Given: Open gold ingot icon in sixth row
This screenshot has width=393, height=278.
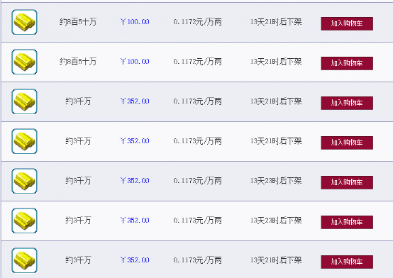Looking at the screenshot, I should [x=24, y=221].
